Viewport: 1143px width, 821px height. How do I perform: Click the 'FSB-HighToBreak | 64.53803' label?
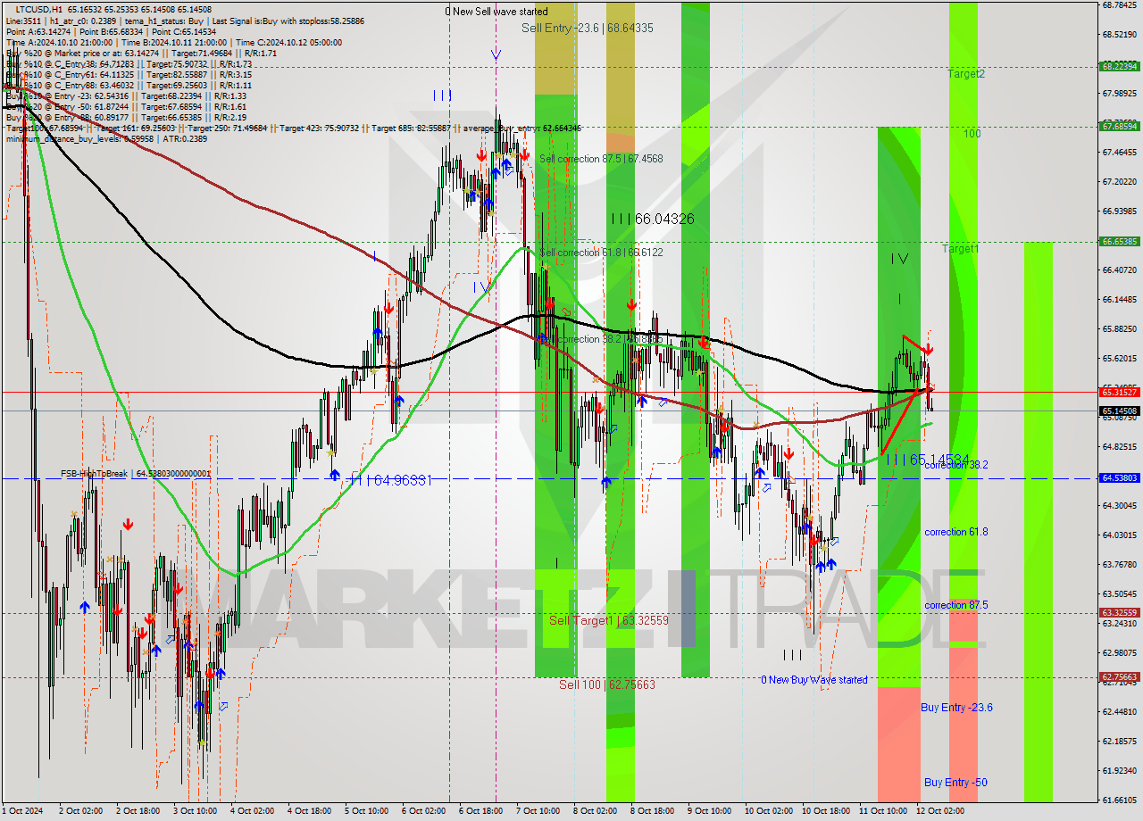point(136,474)
